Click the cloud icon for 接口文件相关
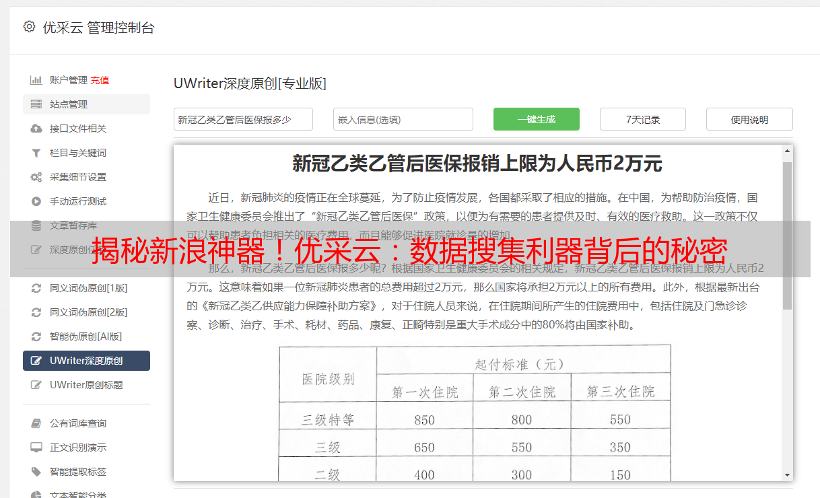Viewport: 820px width, 498px height. 36,129
